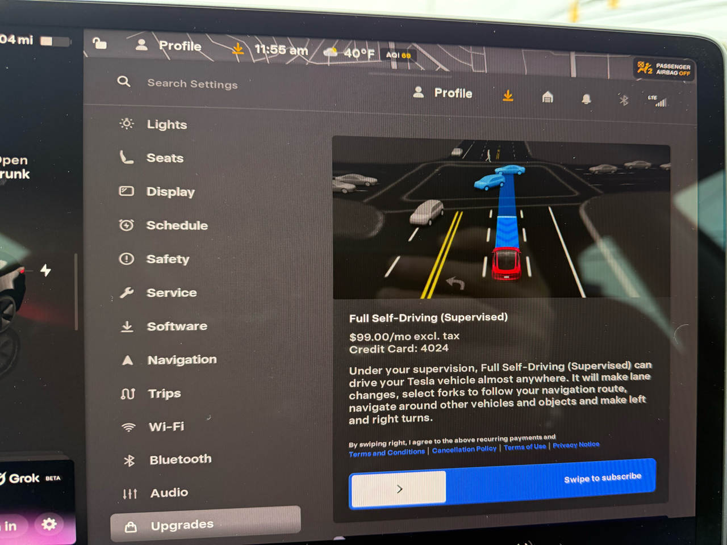Open the Service settings section
This screenshot has height=545, width=727.
pos(172,292)
